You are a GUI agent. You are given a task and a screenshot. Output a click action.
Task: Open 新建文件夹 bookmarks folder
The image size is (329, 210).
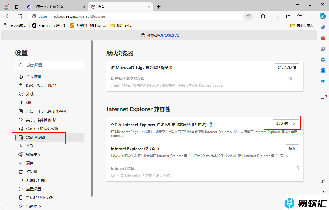122,26
